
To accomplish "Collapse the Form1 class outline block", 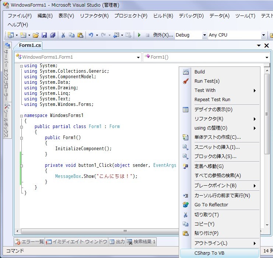I will pos(21,127).
